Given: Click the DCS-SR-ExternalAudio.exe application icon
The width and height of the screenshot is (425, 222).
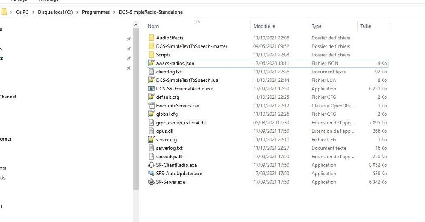Looking at the screenshot, I should pos(151,89).
